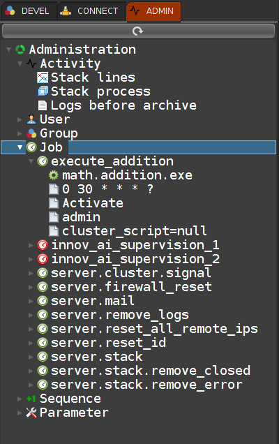
Task: Click the Stack process windows icon
Action: point(43,91)
